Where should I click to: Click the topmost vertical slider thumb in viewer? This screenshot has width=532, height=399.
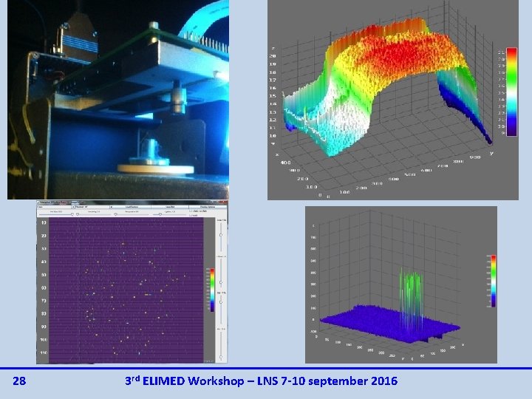(221, 235)
